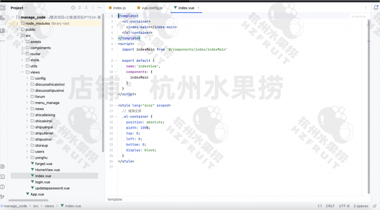Expand the node_modules folder
The width and height of the screenshot is (380, 210).
coord(17,23)
